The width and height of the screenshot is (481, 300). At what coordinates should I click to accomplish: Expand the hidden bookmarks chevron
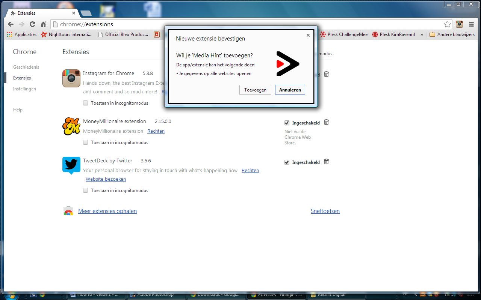422,34
